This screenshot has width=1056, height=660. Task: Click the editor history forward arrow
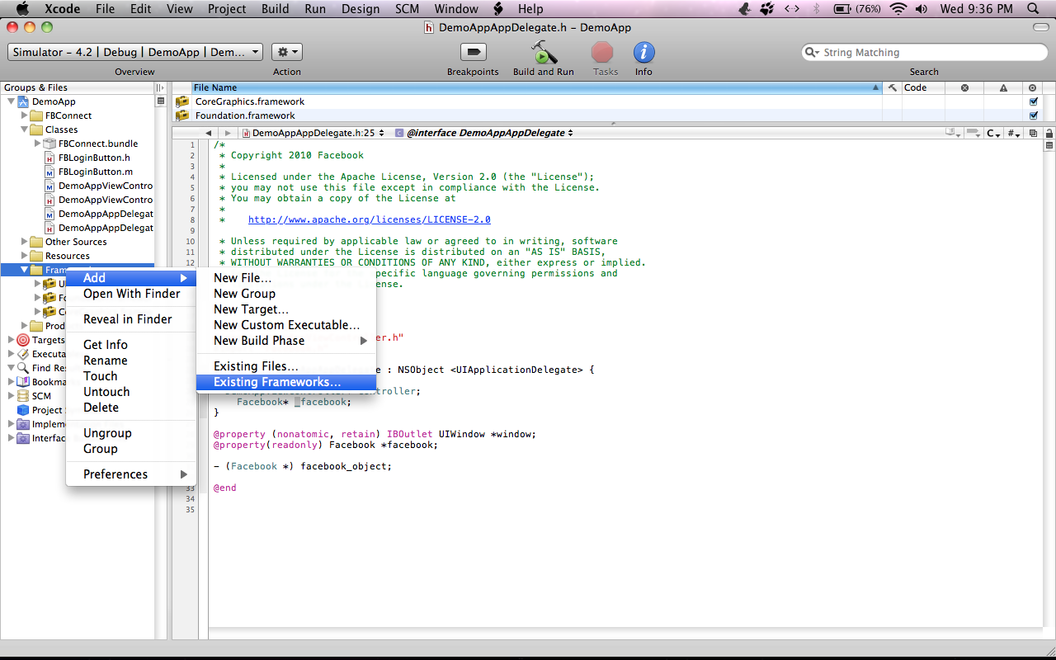click(x=229, y=133)
